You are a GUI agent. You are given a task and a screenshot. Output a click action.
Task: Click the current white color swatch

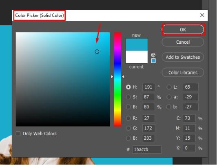[137, 57]
